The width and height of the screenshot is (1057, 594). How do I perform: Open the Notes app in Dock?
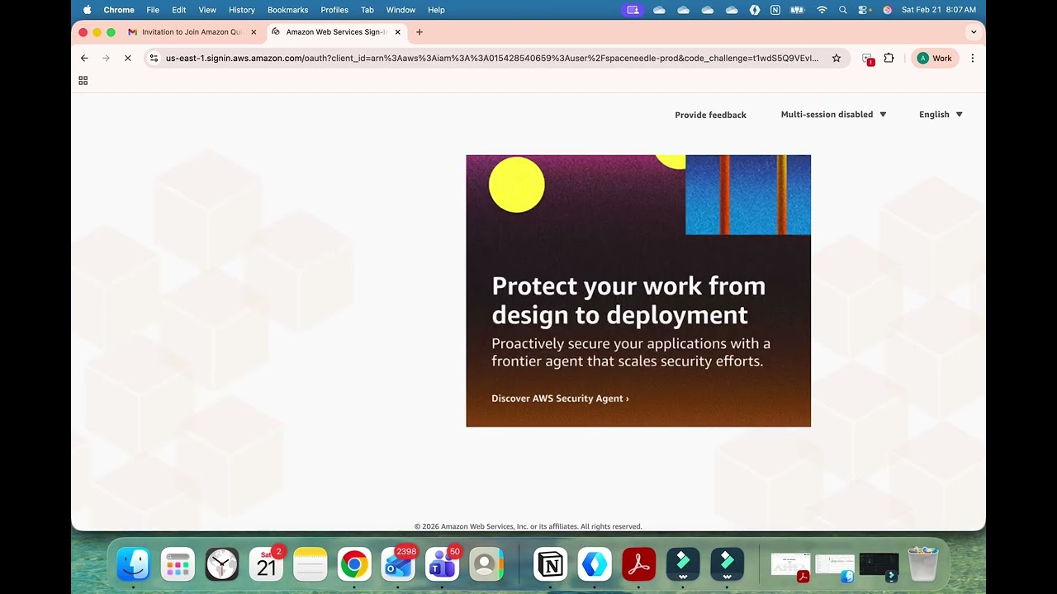point(310,564)
